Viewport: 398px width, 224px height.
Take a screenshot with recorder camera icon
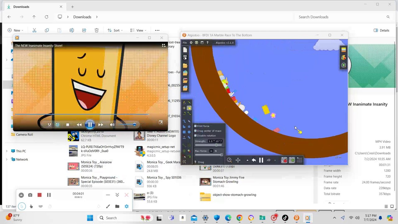(x=30, y=195)
